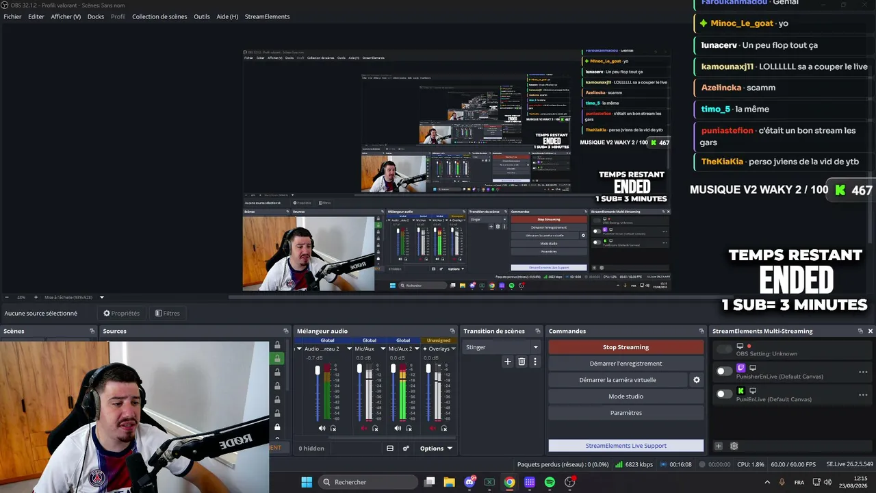Mute the Audio …reau 2 mixer channel
Screen dimensions: 876x493
tap(322, 429)
